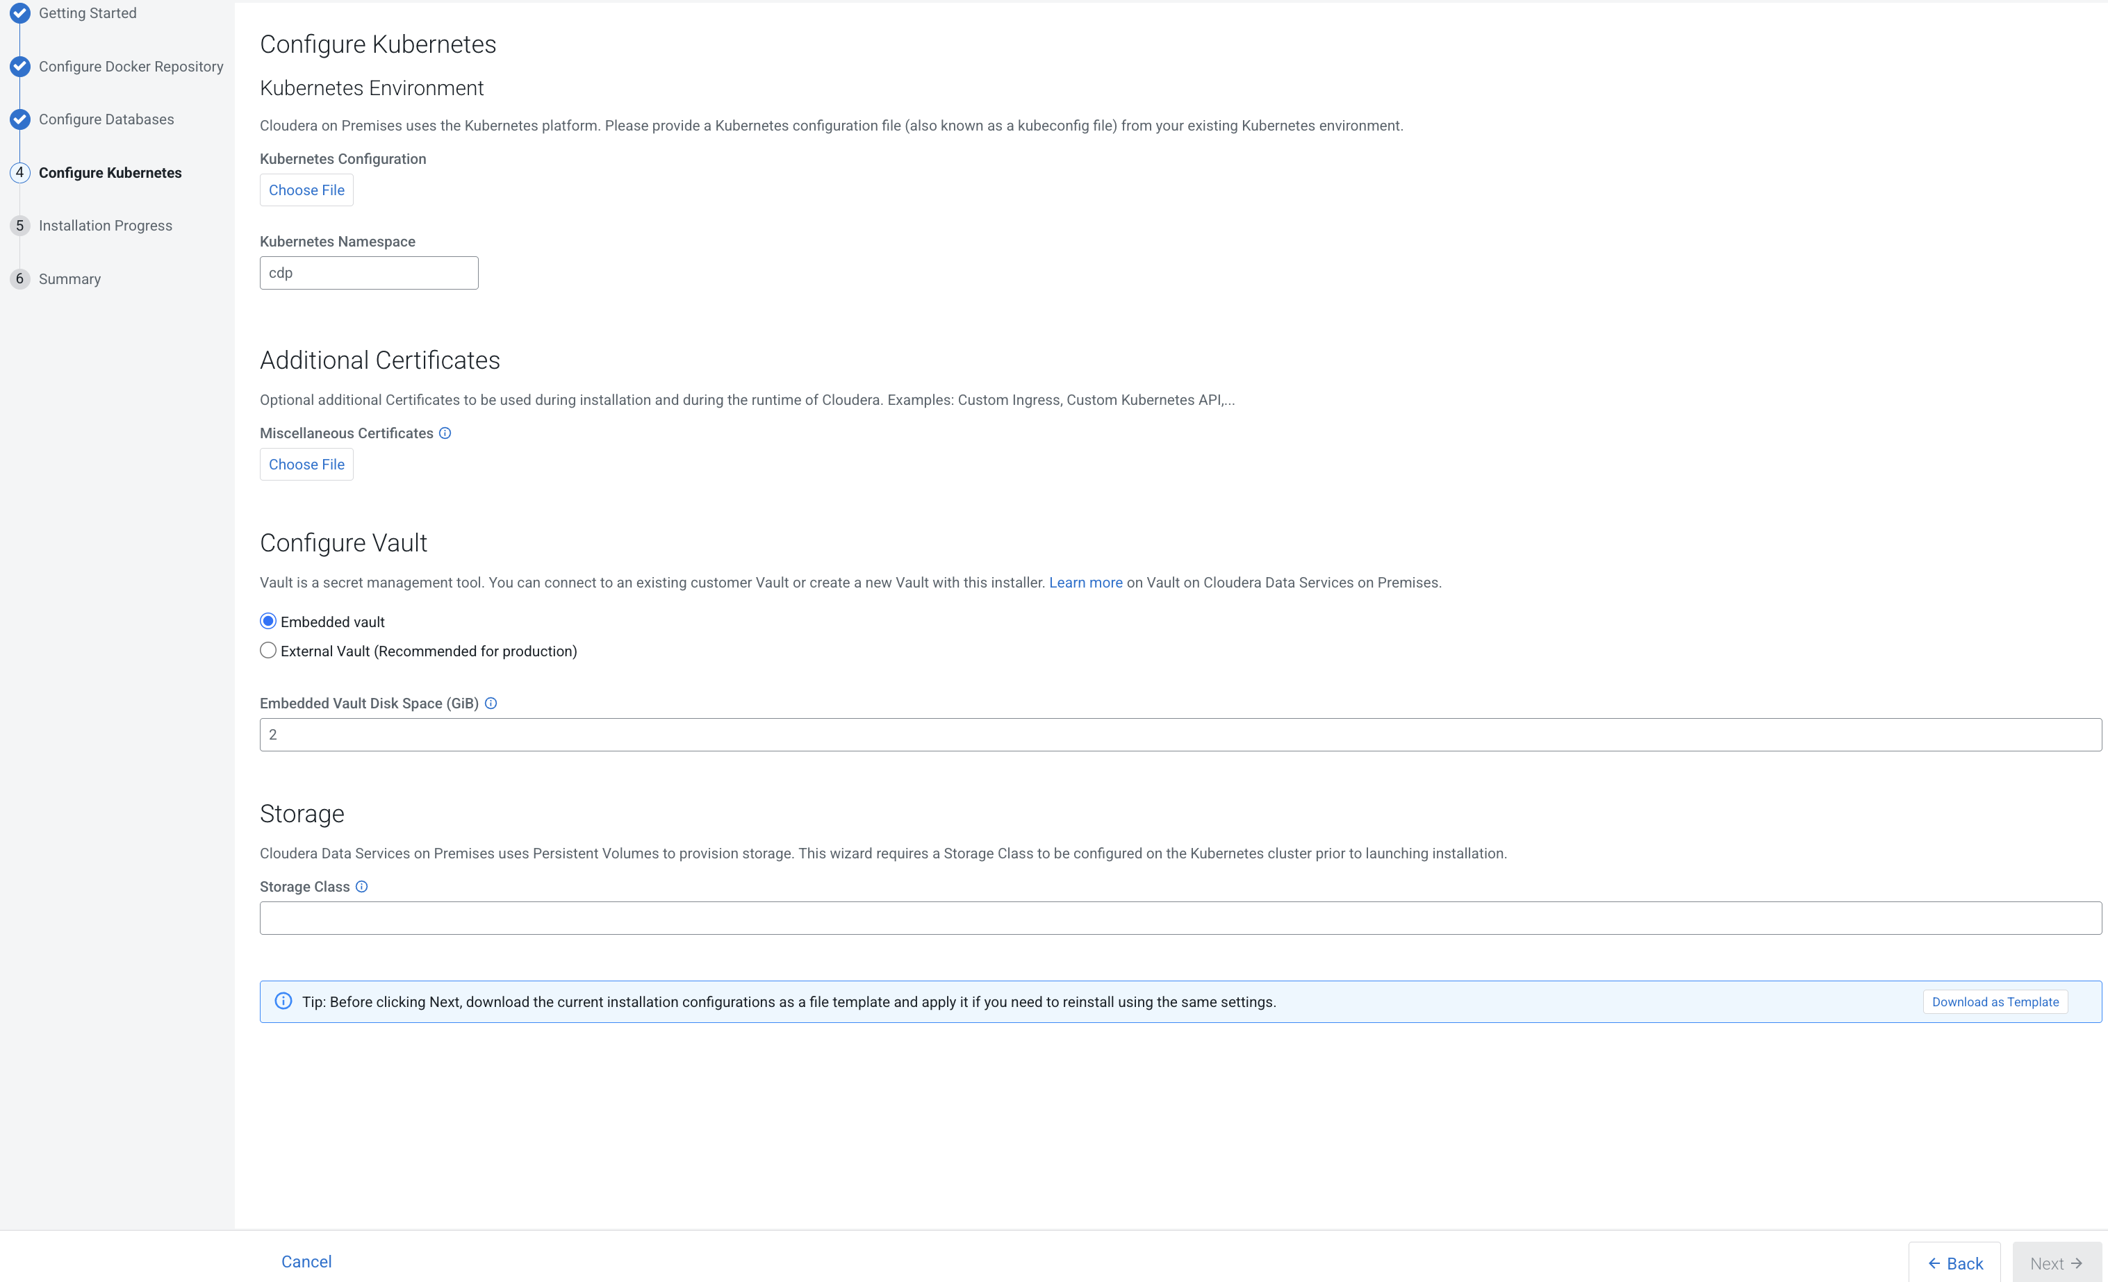Click the step 5 number circle icon
The image size is (2108, 1282).
point(19,225)
